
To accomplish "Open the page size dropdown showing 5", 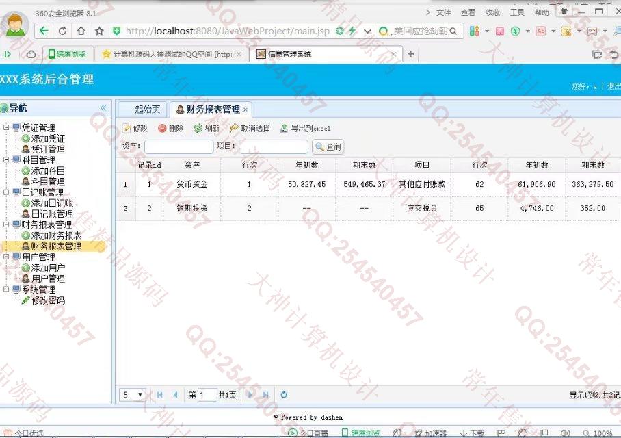I will pos(133,395).
